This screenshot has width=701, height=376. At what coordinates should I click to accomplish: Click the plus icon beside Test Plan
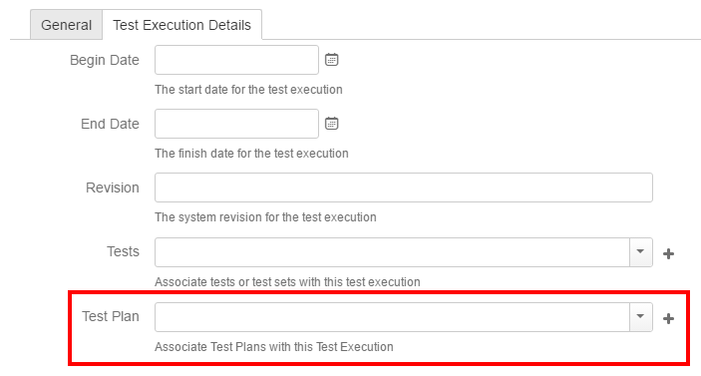668,319
